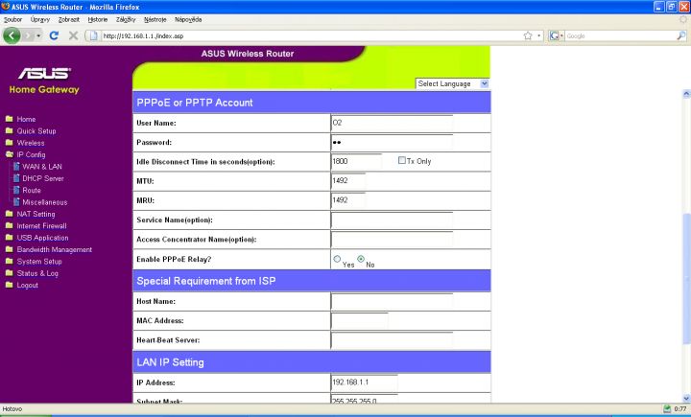Image resolution: width=691 pixels, height=417 pixels.
Task: Click the forward navigation arrow
Action: click(x=28, y=35)
